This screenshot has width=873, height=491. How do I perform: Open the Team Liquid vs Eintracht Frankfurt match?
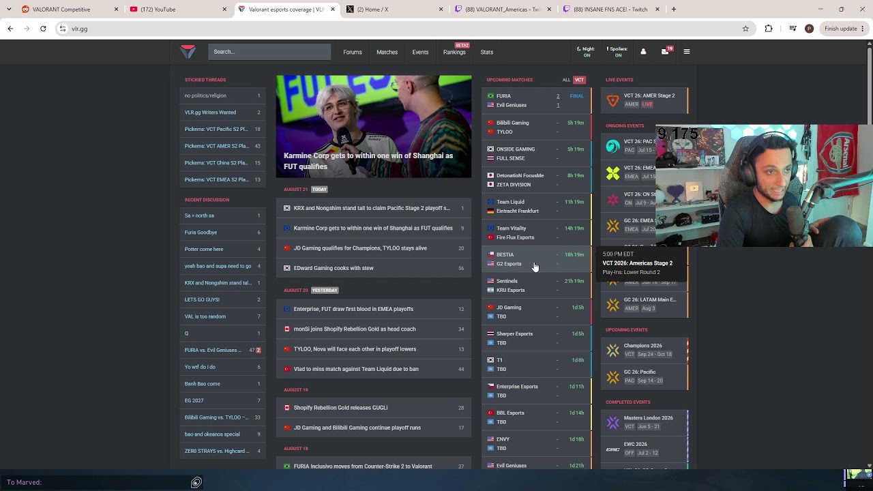536,206
